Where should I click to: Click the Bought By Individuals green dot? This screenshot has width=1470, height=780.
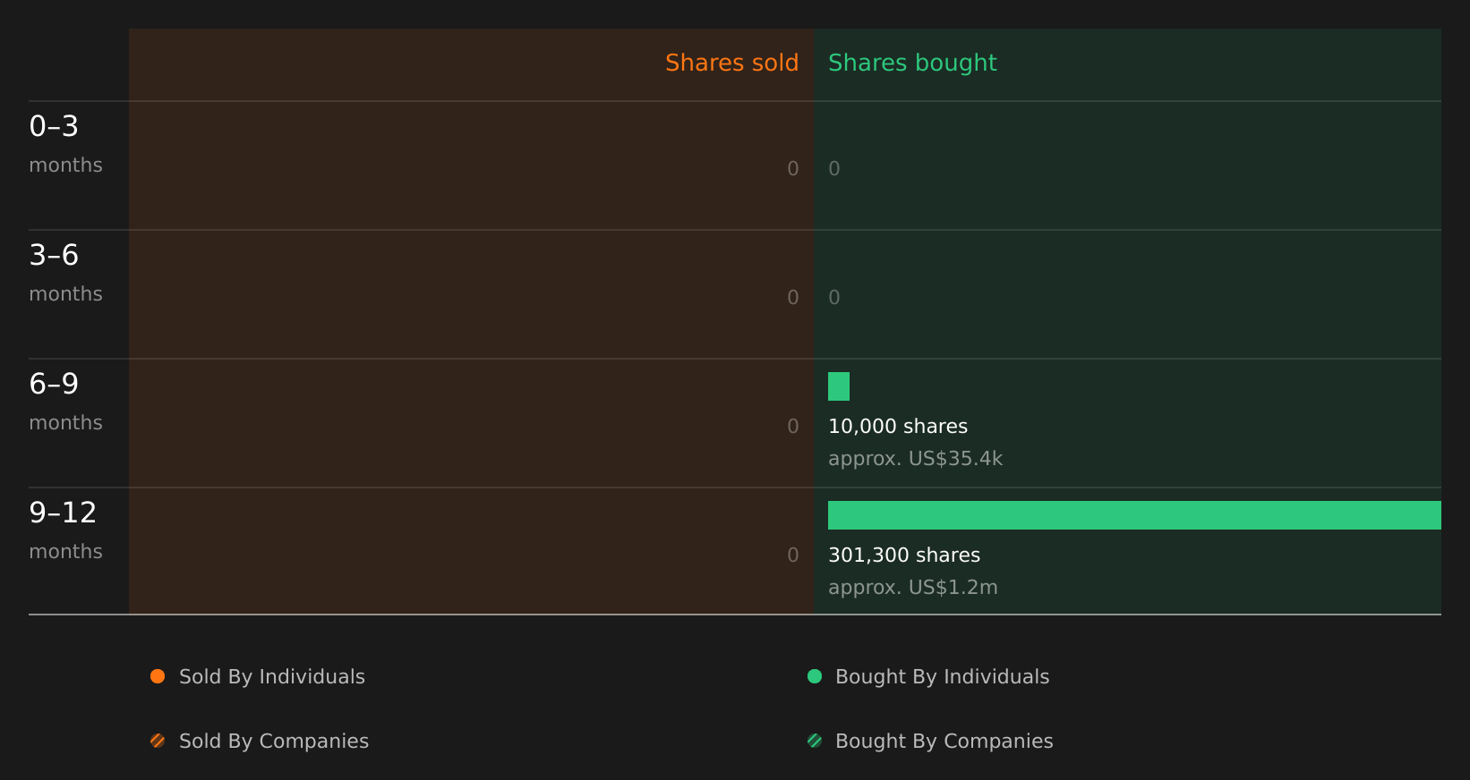[815, 676]
